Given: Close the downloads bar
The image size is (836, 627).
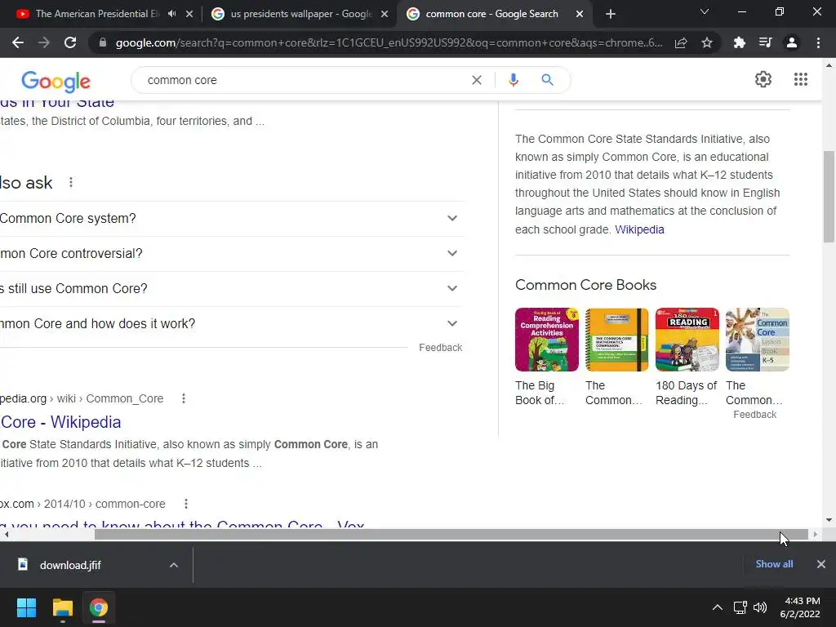Looking at the screenshot, I should (x=821, y=564).
